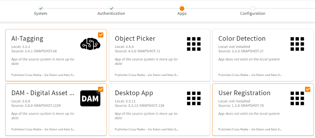Click 'Source: 3.4.1-SNAPSHOT.98' text

click(x=34, y=51)
